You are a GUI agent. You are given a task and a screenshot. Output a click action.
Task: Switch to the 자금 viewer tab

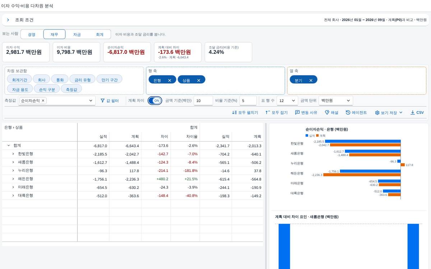pos(77,34)
